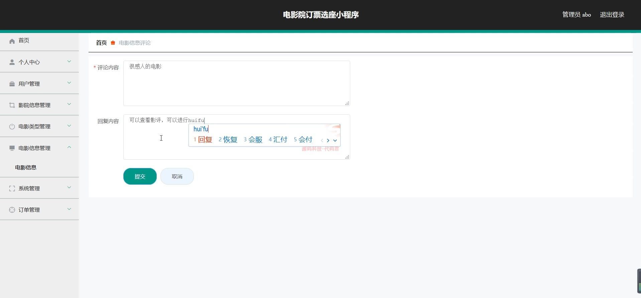This screenshot has width=641, height=298.
Task: Click 退出登录 to log out
Action: [612, 15]
